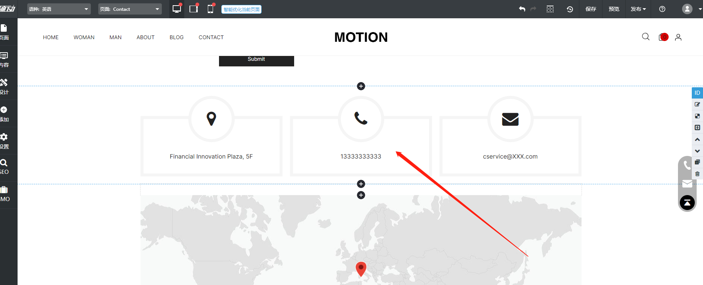This screenshot has height=285, width=703.
Task: Click the red map location pin
Action: 361,268
